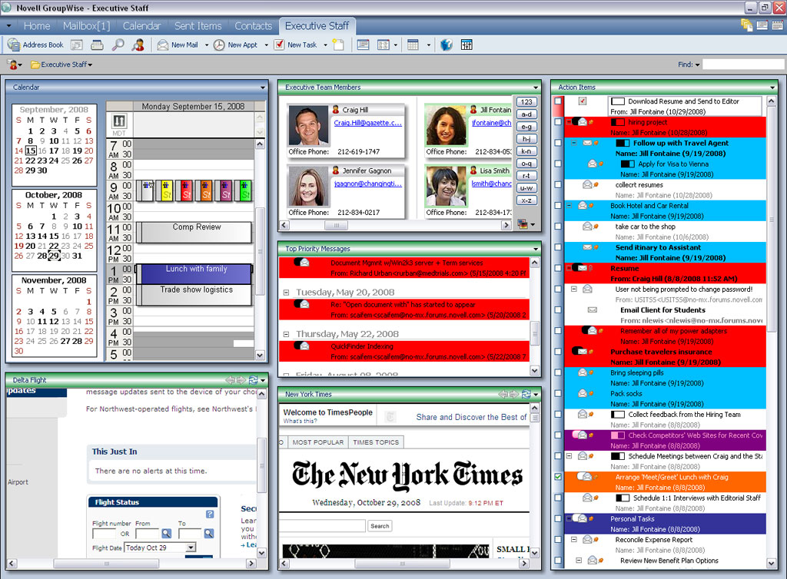The height and width of the screenshot is (579, 787).
Task: Go back in Delta Flight panel
Action: point(231,380)
